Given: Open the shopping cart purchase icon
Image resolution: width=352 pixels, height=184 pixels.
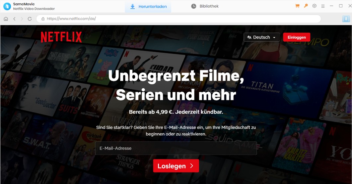Looking at the screenshot, I should point(298,6).
